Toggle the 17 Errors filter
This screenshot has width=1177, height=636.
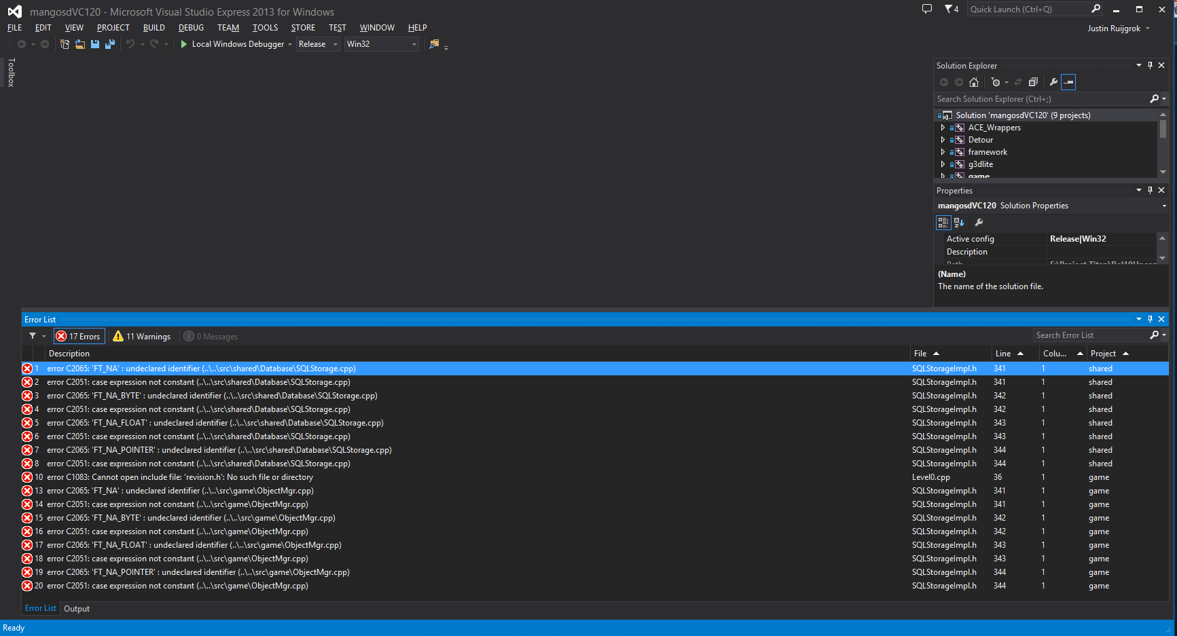(79, 336)
